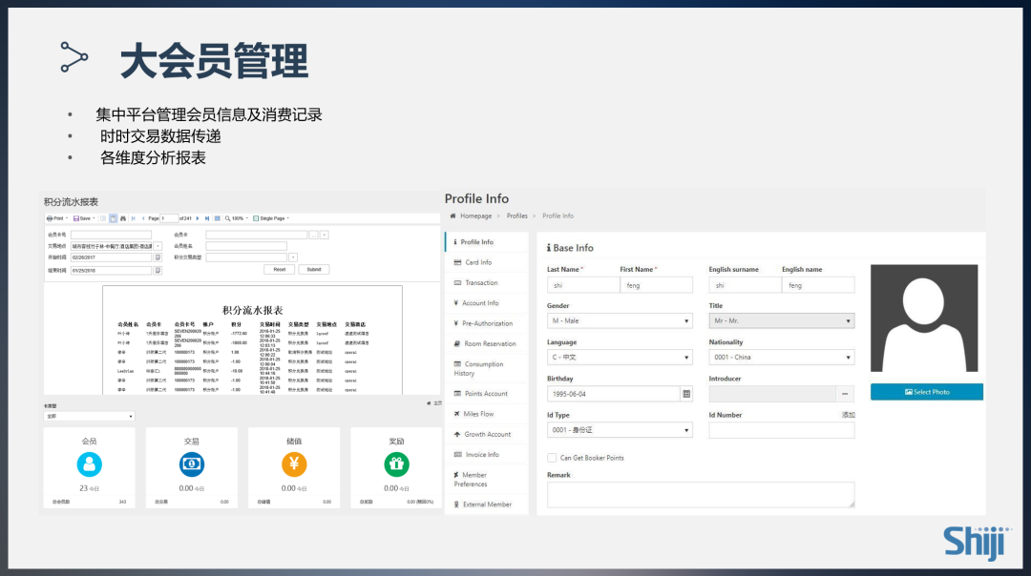This screenshot has height=576, width=1031.
Task: Click the blue 会员 member icon
Action: (x=90, y=464)
